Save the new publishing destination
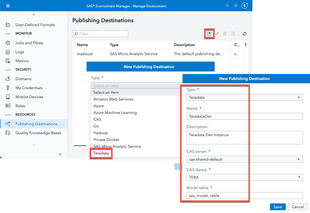 [278, 207]
